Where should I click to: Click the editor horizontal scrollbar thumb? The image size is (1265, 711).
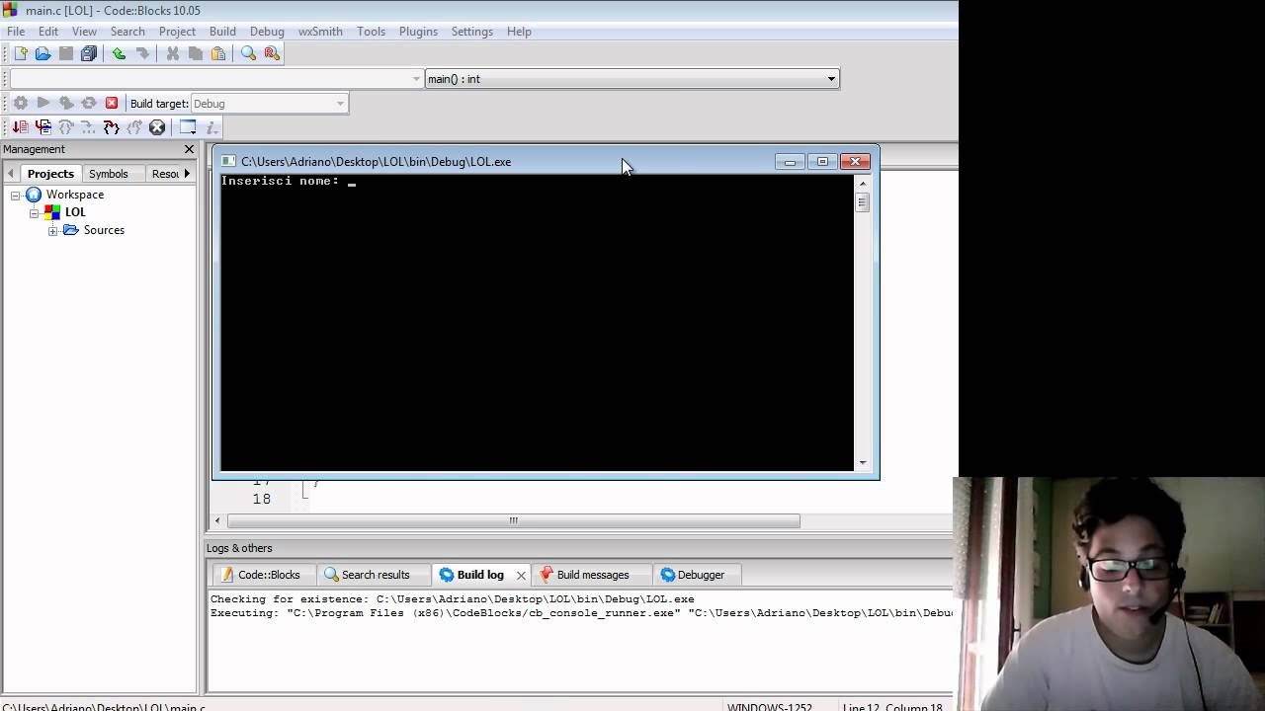click(513, 520)
